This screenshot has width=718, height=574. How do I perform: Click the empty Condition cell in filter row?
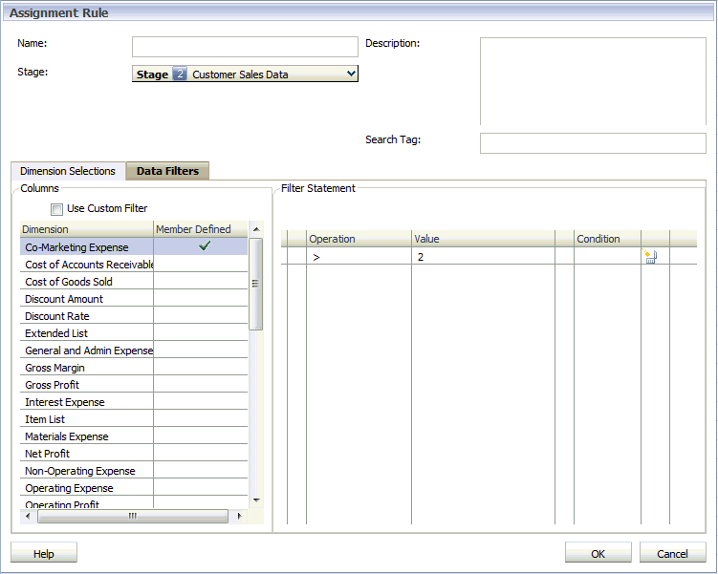point(607,257)
